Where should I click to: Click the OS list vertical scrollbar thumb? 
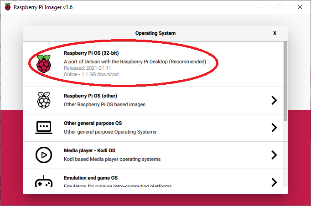[x=285, y=81]
